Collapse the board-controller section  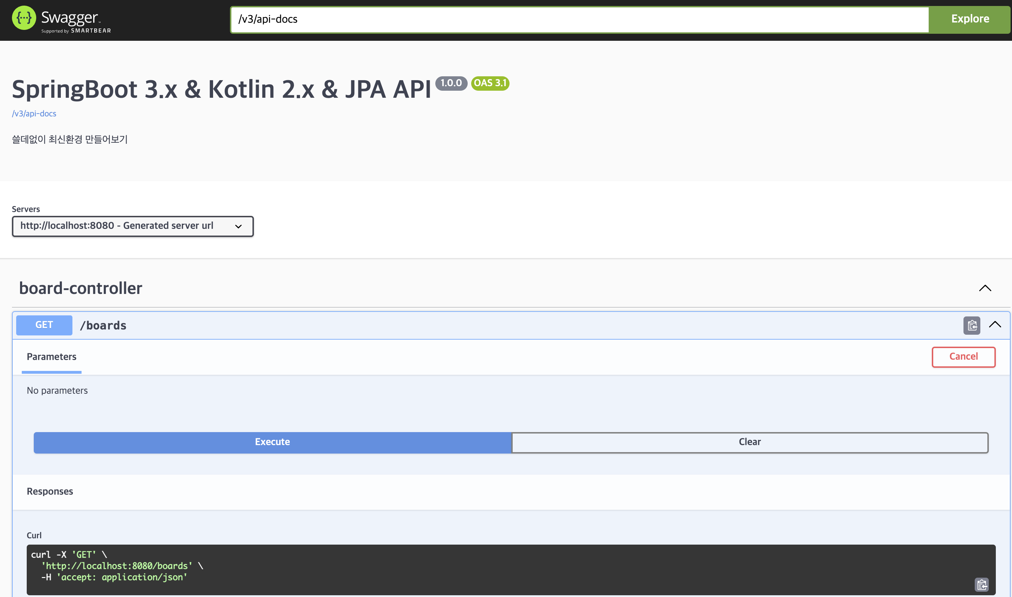(985, 288)
